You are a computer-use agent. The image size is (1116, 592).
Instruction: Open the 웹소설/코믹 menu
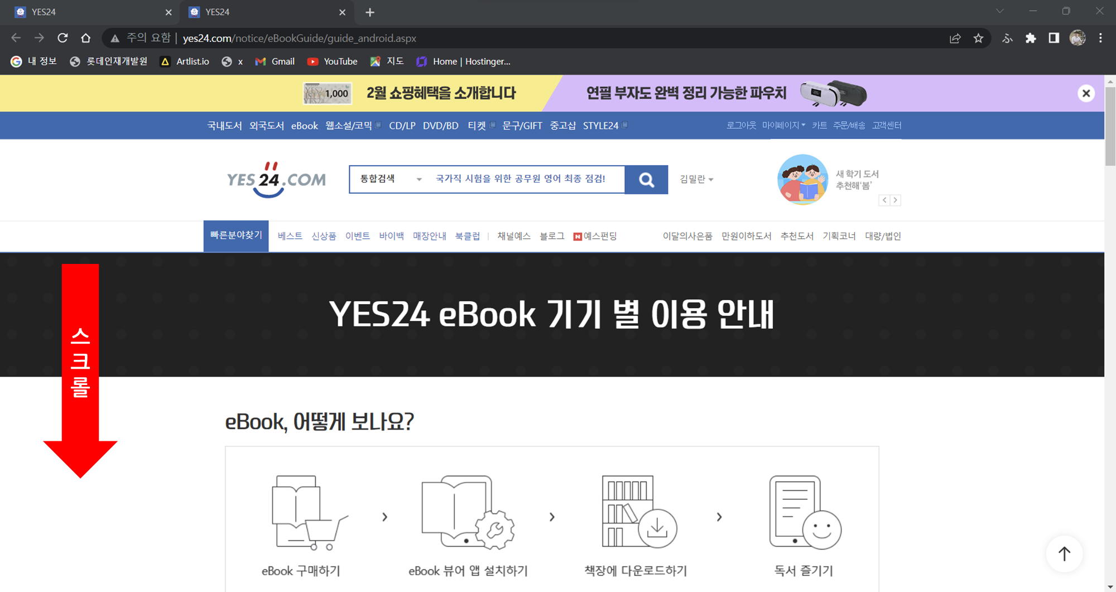[349, 126]
